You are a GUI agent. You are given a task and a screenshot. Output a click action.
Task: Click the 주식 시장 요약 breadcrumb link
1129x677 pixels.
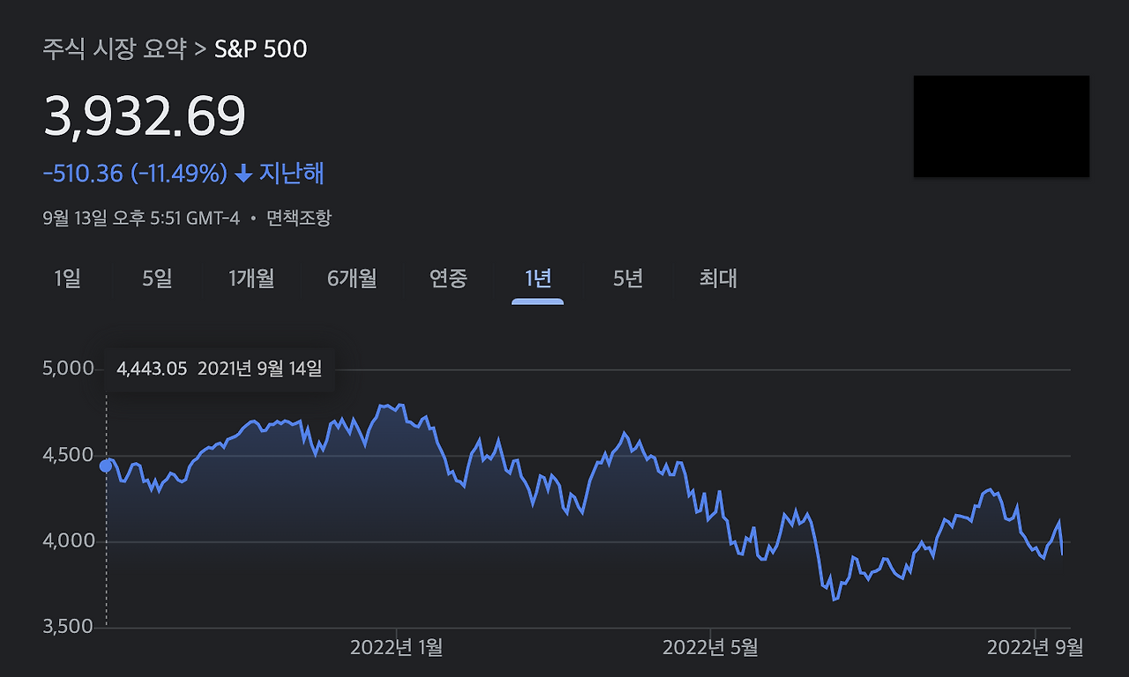[116, 49]
